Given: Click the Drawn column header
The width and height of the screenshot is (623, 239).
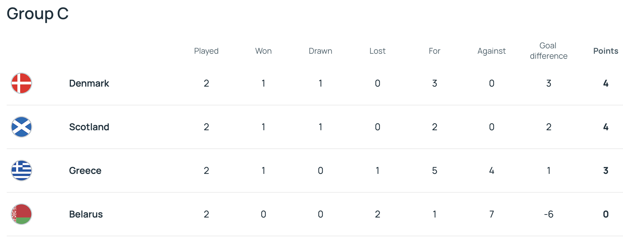Looking at the screenshot, I should [321, 51].
